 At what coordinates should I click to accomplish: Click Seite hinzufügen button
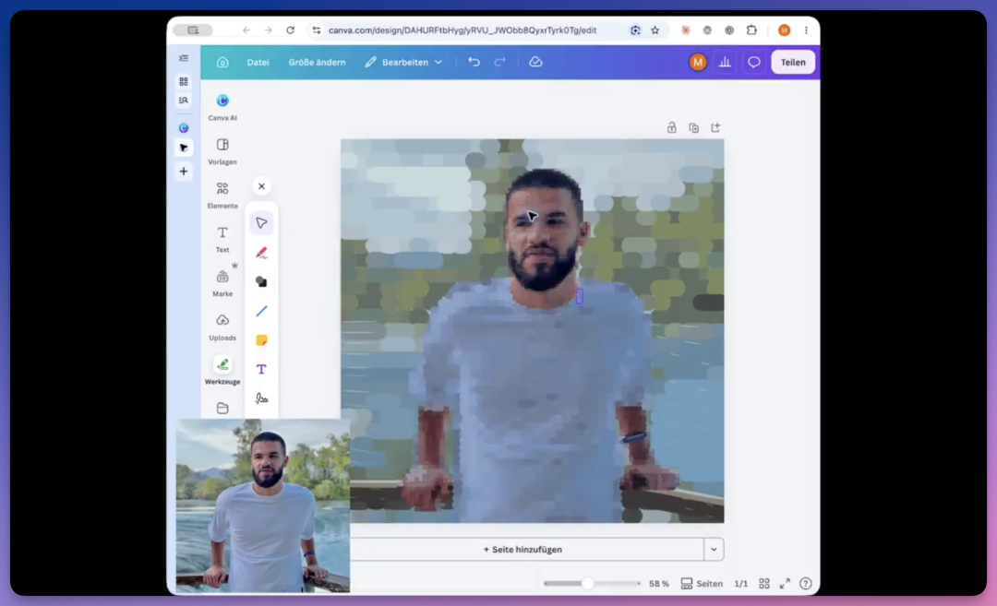pyautogui.click(x=523, y=550)
